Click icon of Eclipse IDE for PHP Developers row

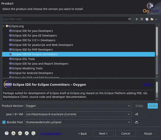(10, 49)
